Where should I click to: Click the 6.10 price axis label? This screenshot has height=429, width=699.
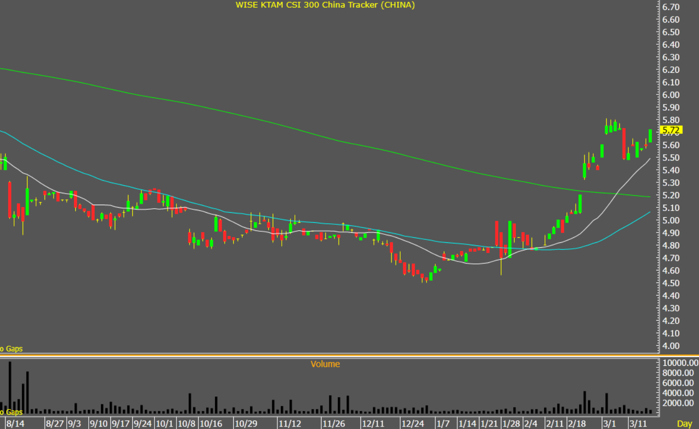pyautogui.click(x=671, y=82)
